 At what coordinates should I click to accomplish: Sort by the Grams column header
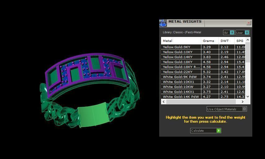tap(210, 41)
